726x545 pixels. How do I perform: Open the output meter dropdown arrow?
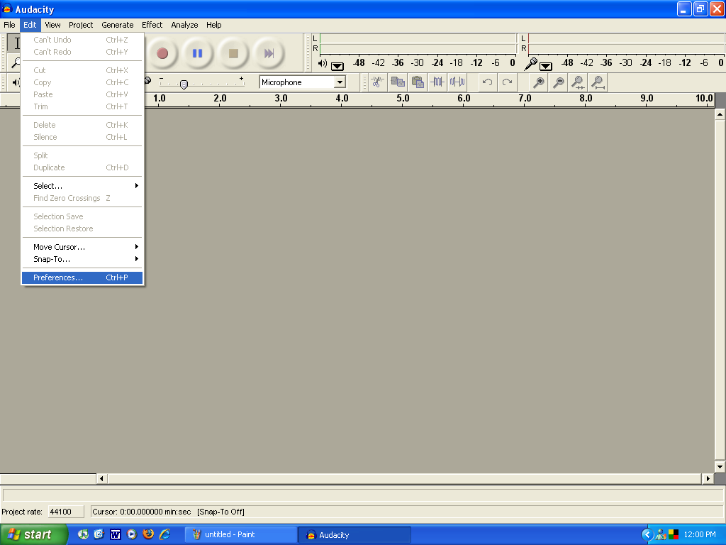pyautogui.click(x=337, y=66)
